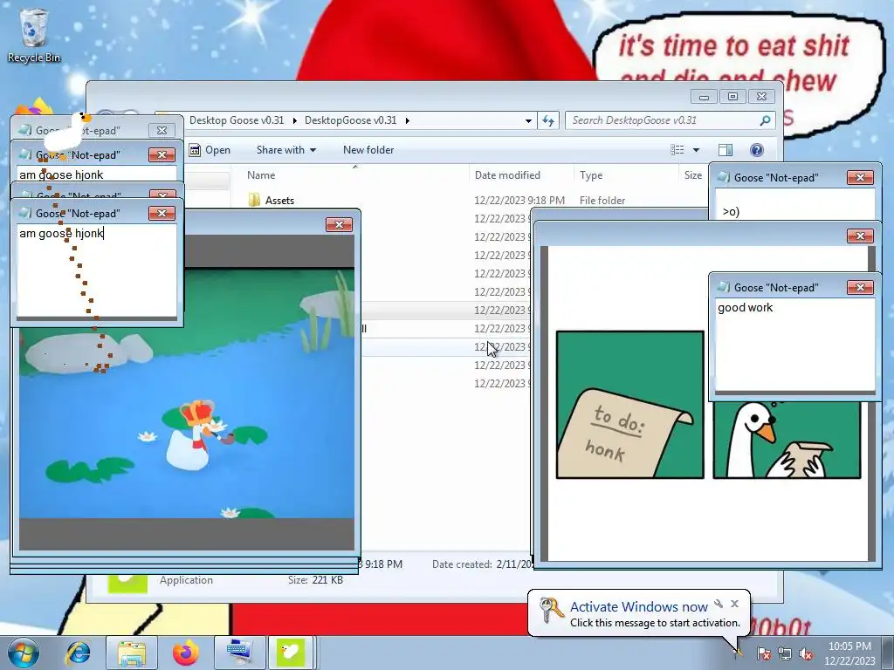This screenshot has height=670, width=894.
Task: Click the goose with crown pond image
Action: (187, 393)
